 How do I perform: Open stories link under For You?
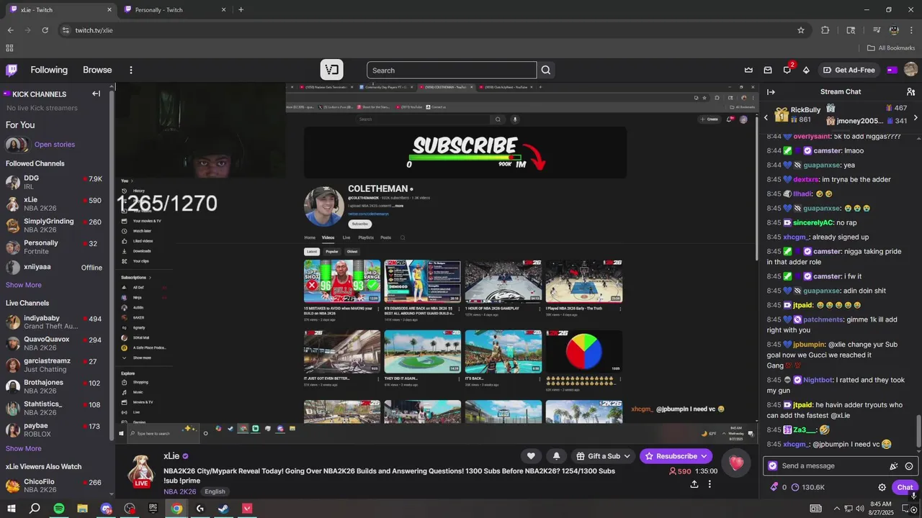[x=55, y=145]
